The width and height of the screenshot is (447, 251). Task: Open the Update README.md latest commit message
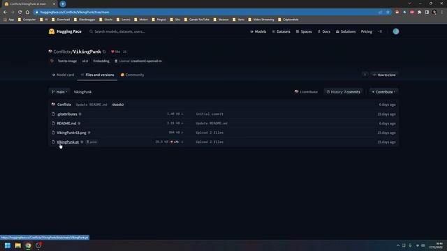pyautogui.click(x=91, y=105)
